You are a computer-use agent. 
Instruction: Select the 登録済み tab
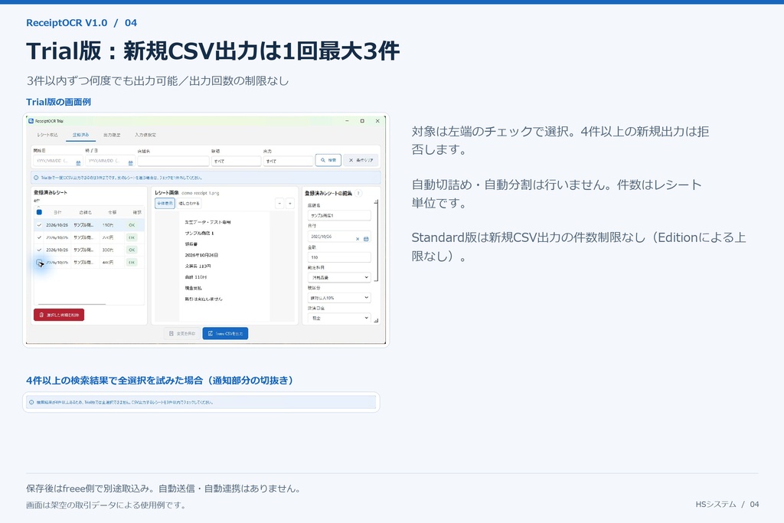(x=80, y=135)
